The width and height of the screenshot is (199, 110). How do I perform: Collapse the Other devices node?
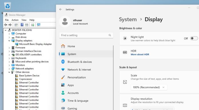pyautogui.click(x=9, y=72)
